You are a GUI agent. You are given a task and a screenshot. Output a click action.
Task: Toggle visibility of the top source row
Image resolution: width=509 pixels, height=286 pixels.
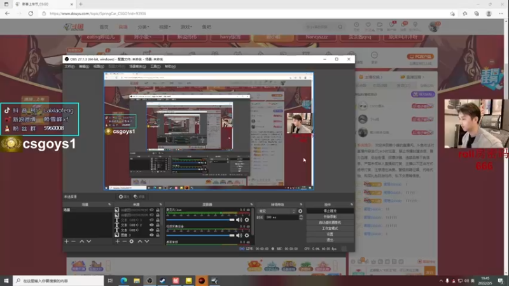pyautogui.click(x=151, y=210)
